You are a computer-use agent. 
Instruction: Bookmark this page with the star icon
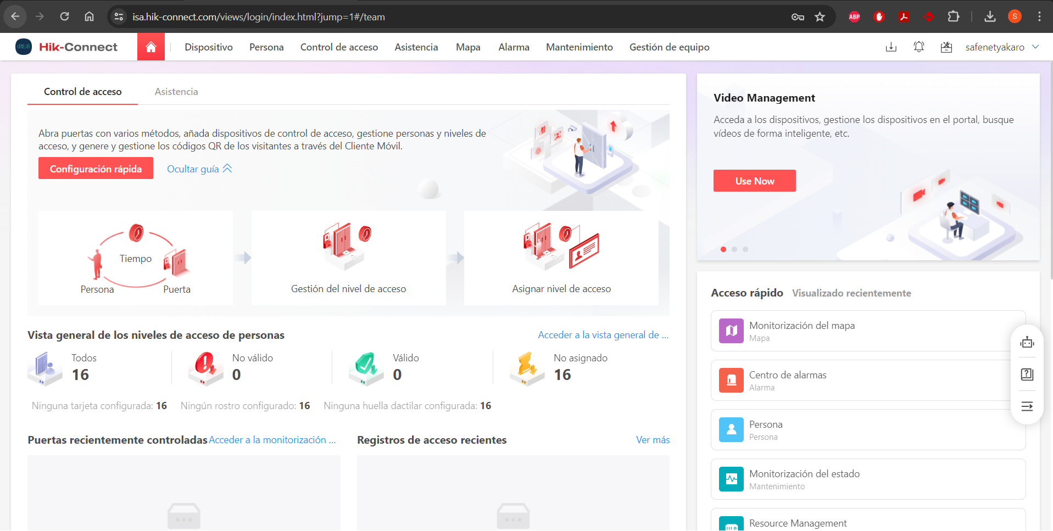[820, 16]
